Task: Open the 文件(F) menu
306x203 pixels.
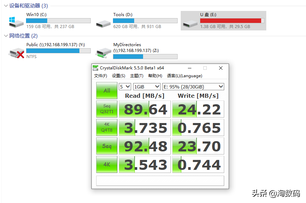Action: [101, 76]
